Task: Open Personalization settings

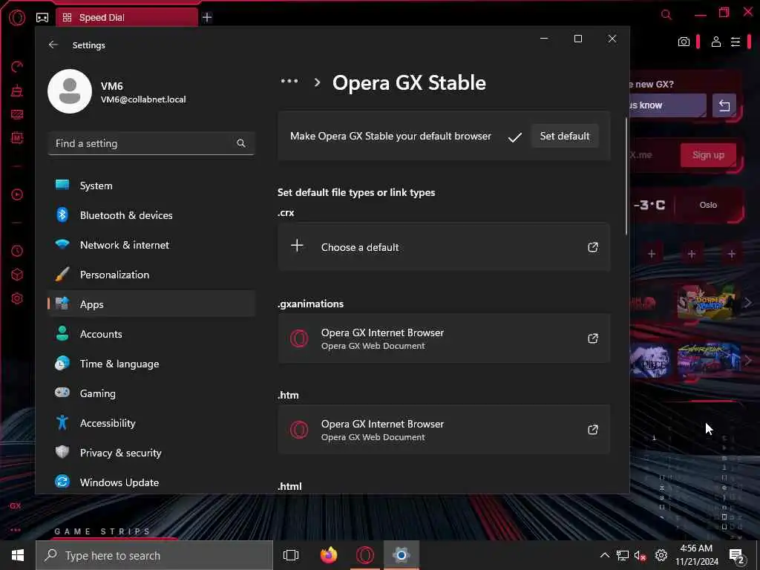Action: tap(151, 275)
